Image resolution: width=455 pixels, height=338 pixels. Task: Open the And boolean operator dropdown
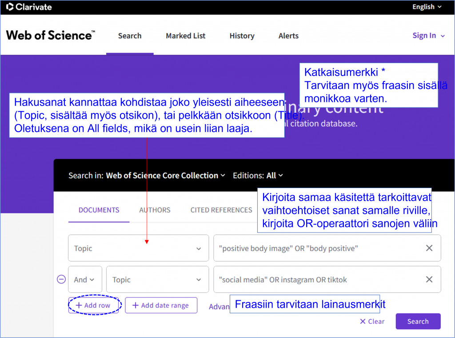pyautogui.click(x=85, y=279)
